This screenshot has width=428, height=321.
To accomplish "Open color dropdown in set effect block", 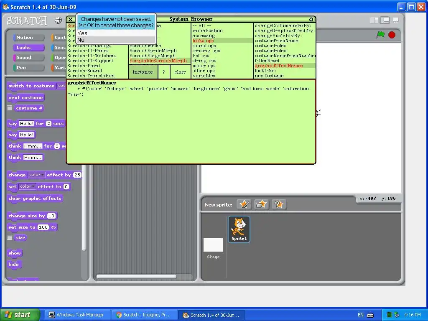I will (x=27, y=186).
